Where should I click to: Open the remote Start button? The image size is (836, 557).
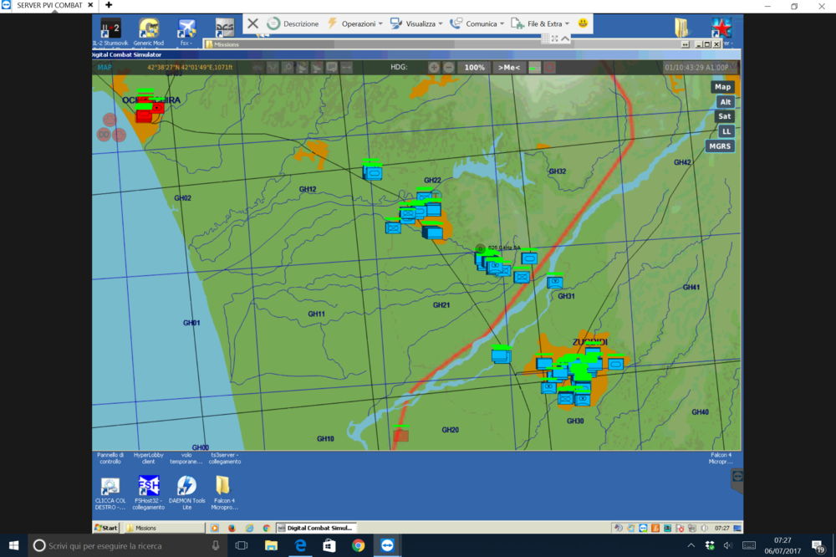(x=106, y=528)
